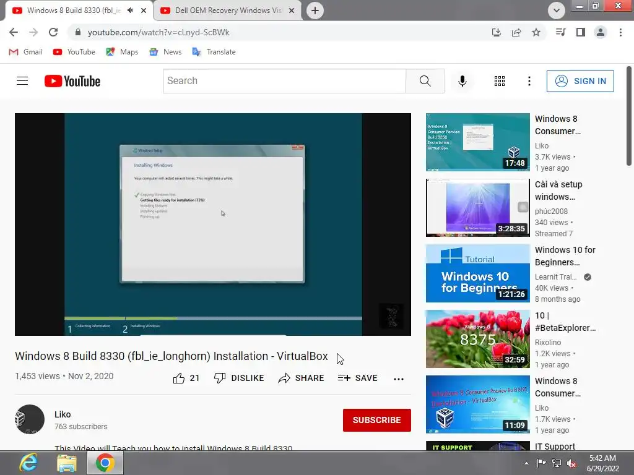The width and height of the screenshot is (634, 475).
Task: Open the Liko channel avatar
Action: [30, 419]
